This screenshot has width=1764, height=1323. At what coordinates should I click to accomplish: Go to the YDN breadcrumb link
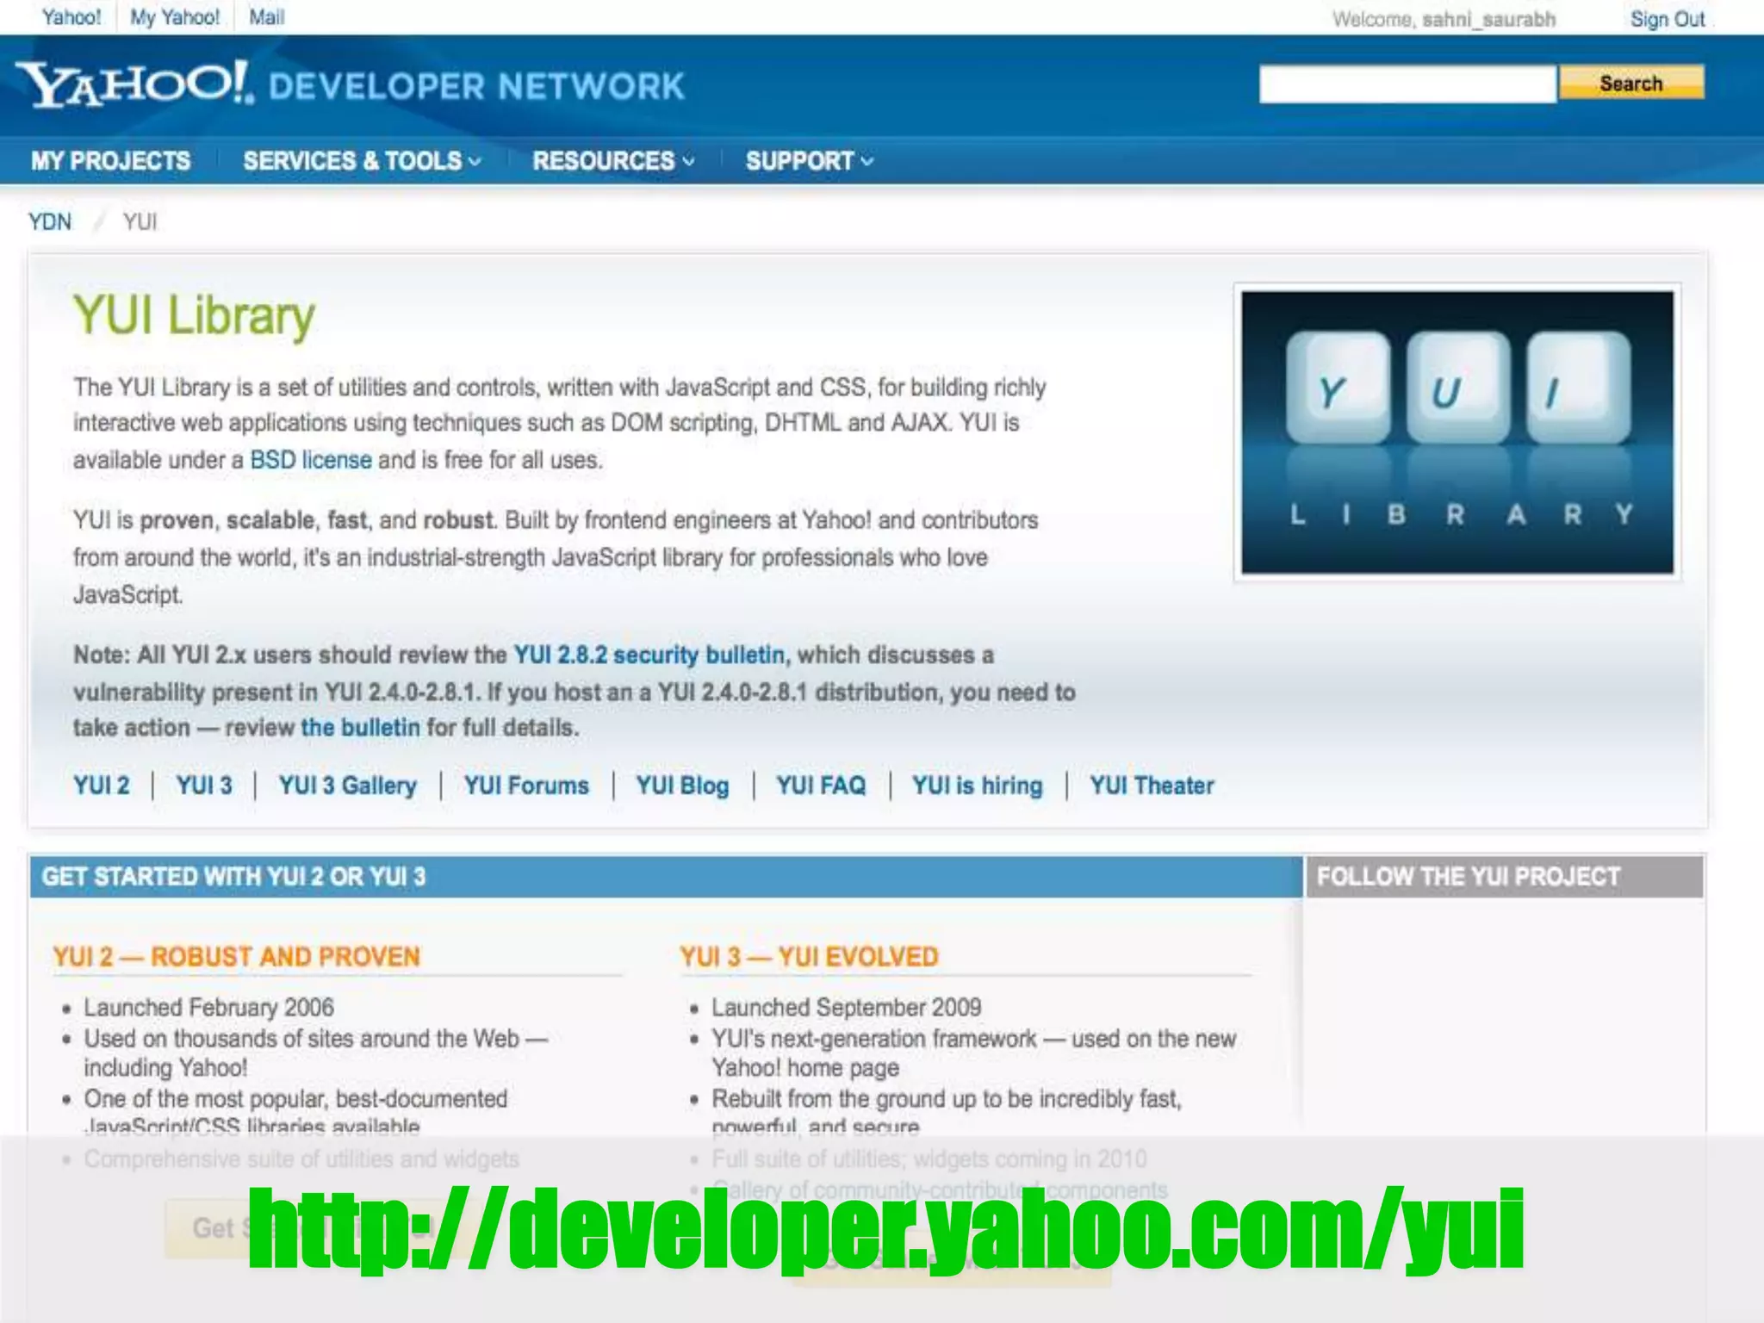tap(50, 222)
